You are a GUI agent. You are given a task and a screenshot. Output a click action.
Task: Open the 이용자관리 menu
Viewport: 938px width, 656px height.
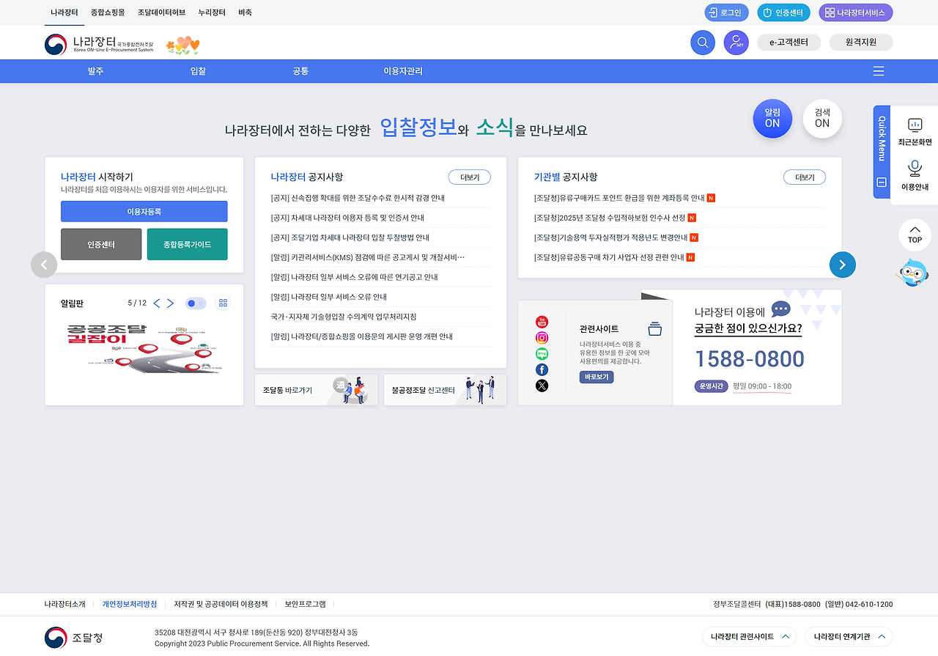coord(403,71)
